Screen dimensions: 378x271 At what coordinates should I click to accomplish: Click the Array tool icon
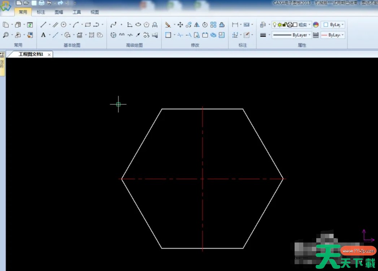coord(213,25)
